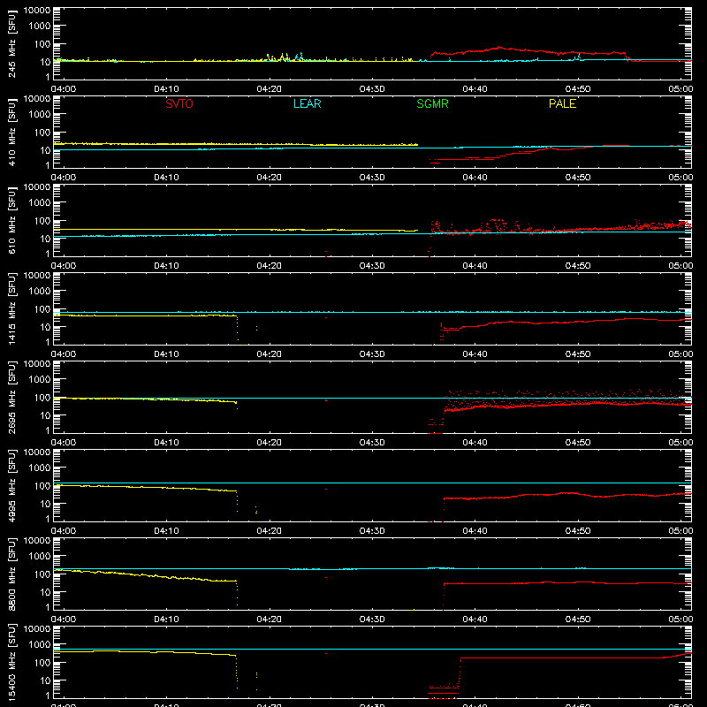Click the yellow PALE station legend label
Screen dimensions: 707x707
562,103
